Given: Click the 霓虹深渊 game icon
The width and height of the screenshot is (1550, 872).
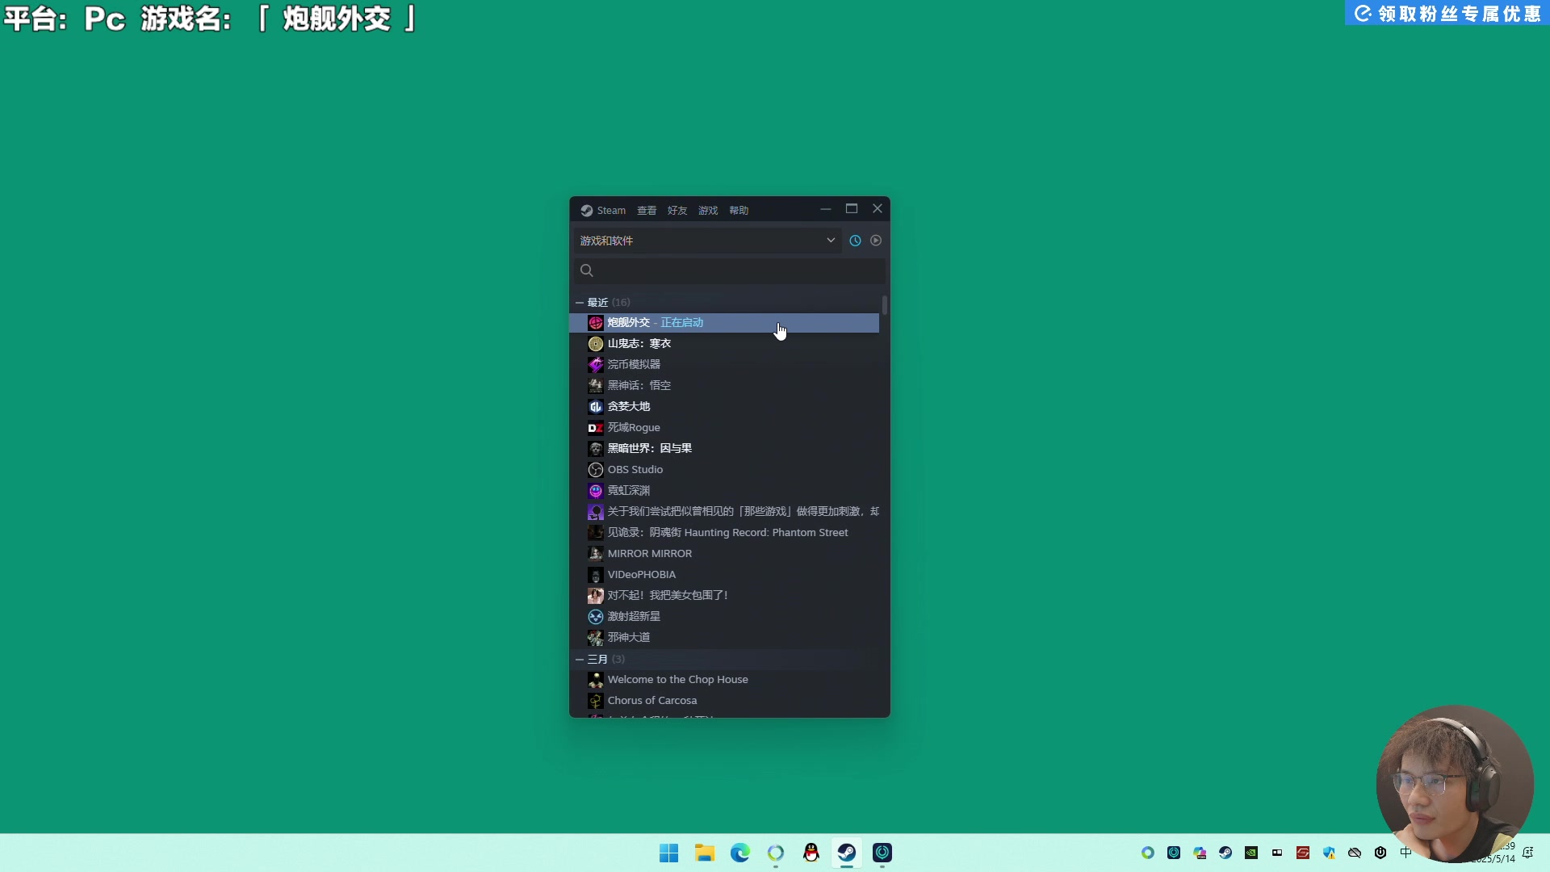Looking at the screenshot, I should tap(596, 491).
